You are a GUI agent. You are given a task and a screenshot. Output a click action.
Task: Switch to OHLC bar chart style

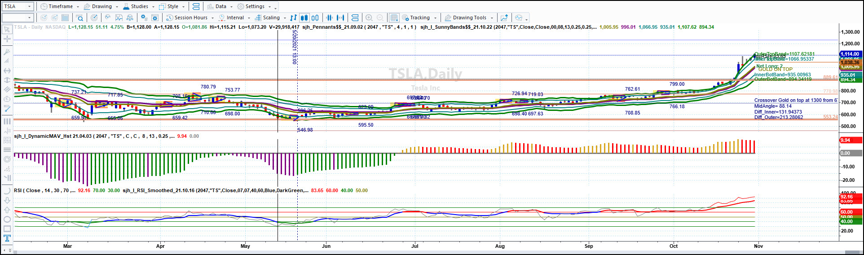coord(293,18)
